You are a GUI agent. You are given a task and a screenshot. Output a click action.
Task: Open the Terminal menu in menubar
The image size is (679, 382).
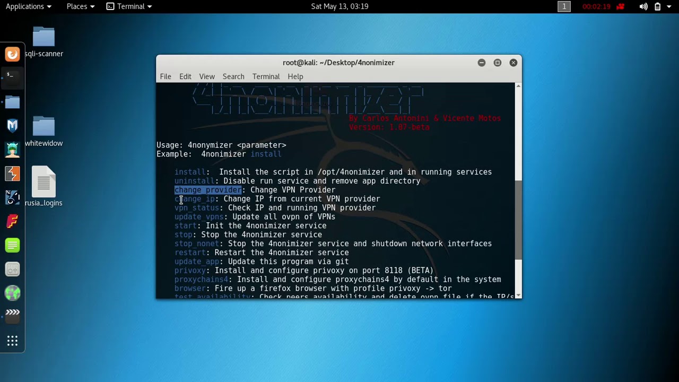click(x=266, y=76)
